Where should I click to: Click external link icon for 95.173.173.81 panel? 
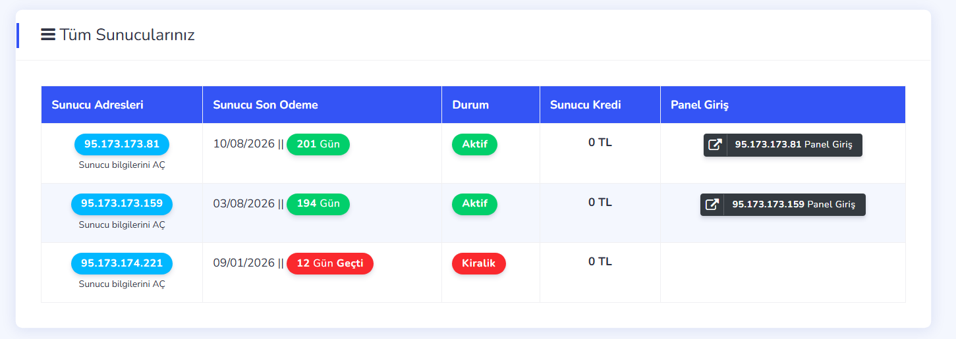[715, 145]
